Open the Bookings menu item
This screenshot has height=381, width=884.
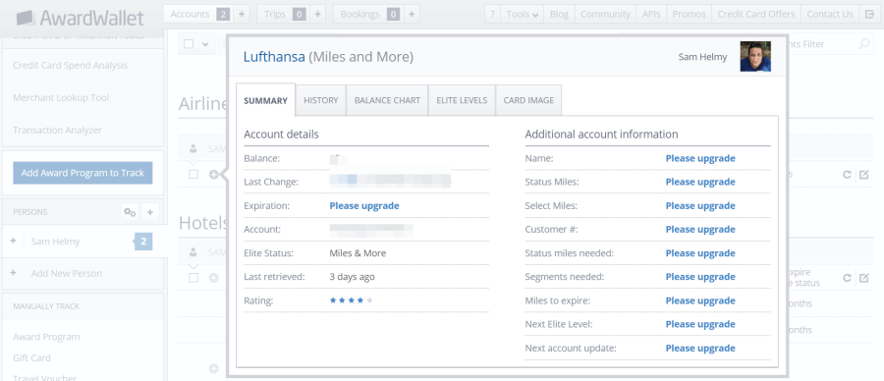(367, 14)
